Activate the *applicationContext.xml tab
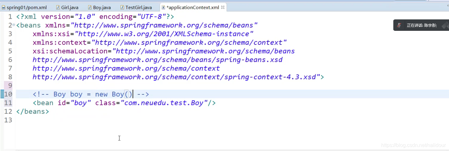Viewport: 449px width, 151px height. click(x=193, y=7)
